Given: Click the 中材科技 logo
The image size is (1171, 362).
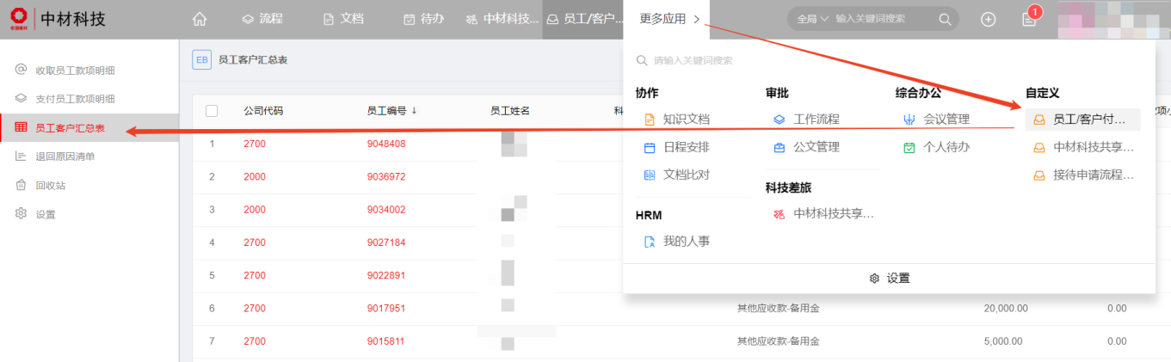Looking at the screenshot, I should tap(59, 18).
